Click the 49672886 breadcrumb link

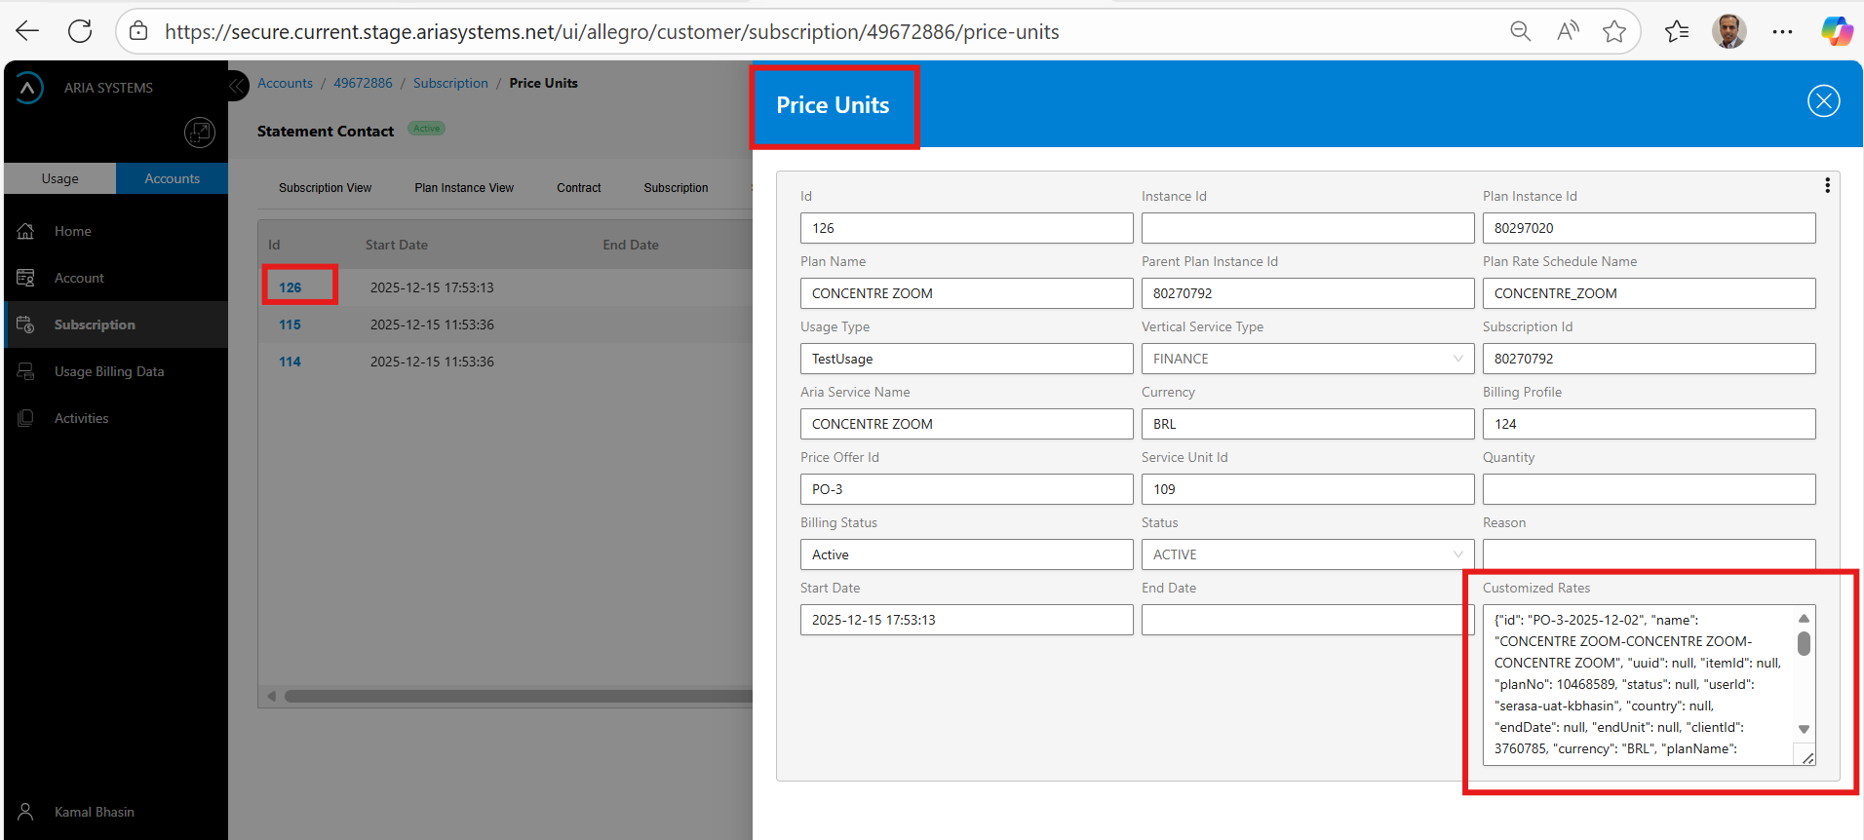[x=363, y=83]
